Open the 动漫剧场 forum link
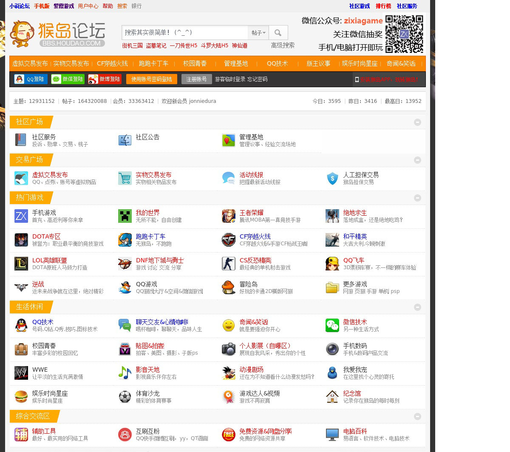Viewport: 510px width, 452px height. 251,370
